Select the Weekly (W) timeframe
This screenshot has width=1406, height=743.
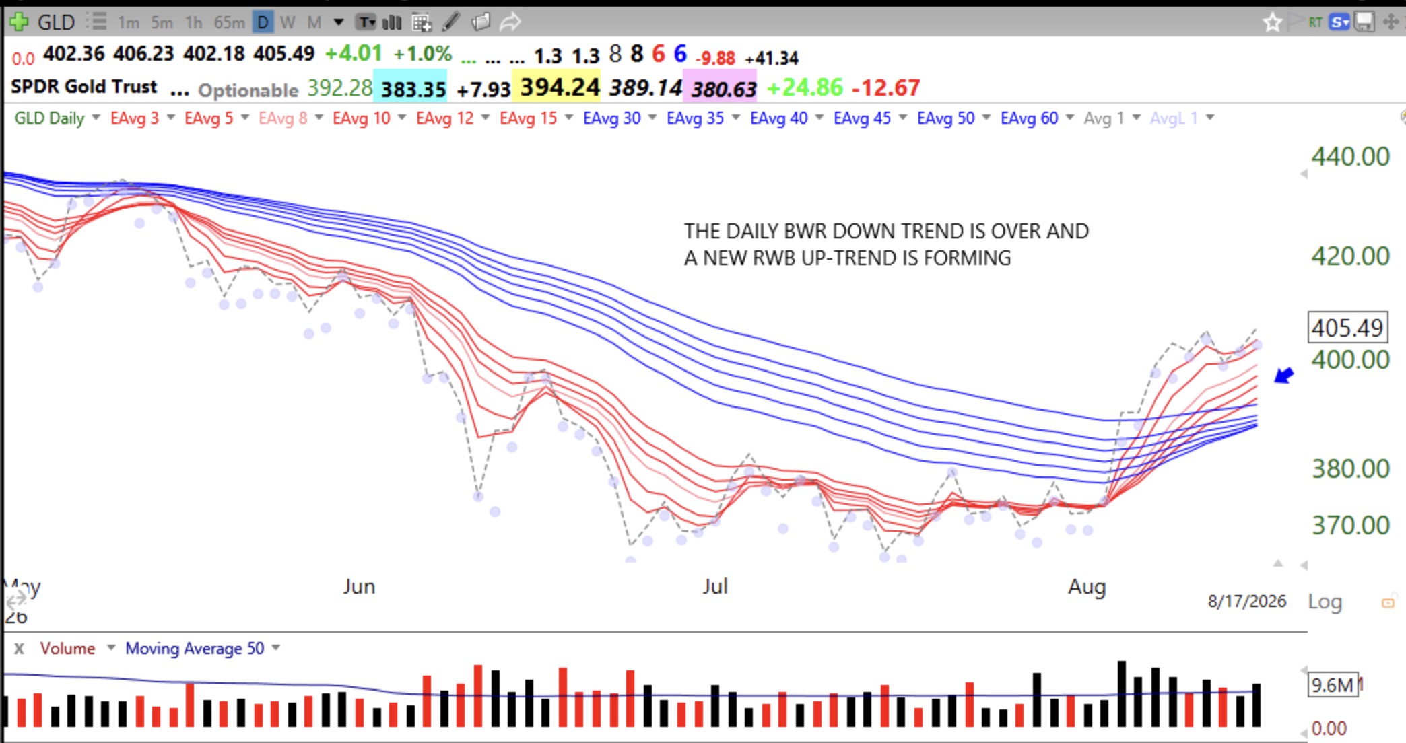tap(288, 23)
